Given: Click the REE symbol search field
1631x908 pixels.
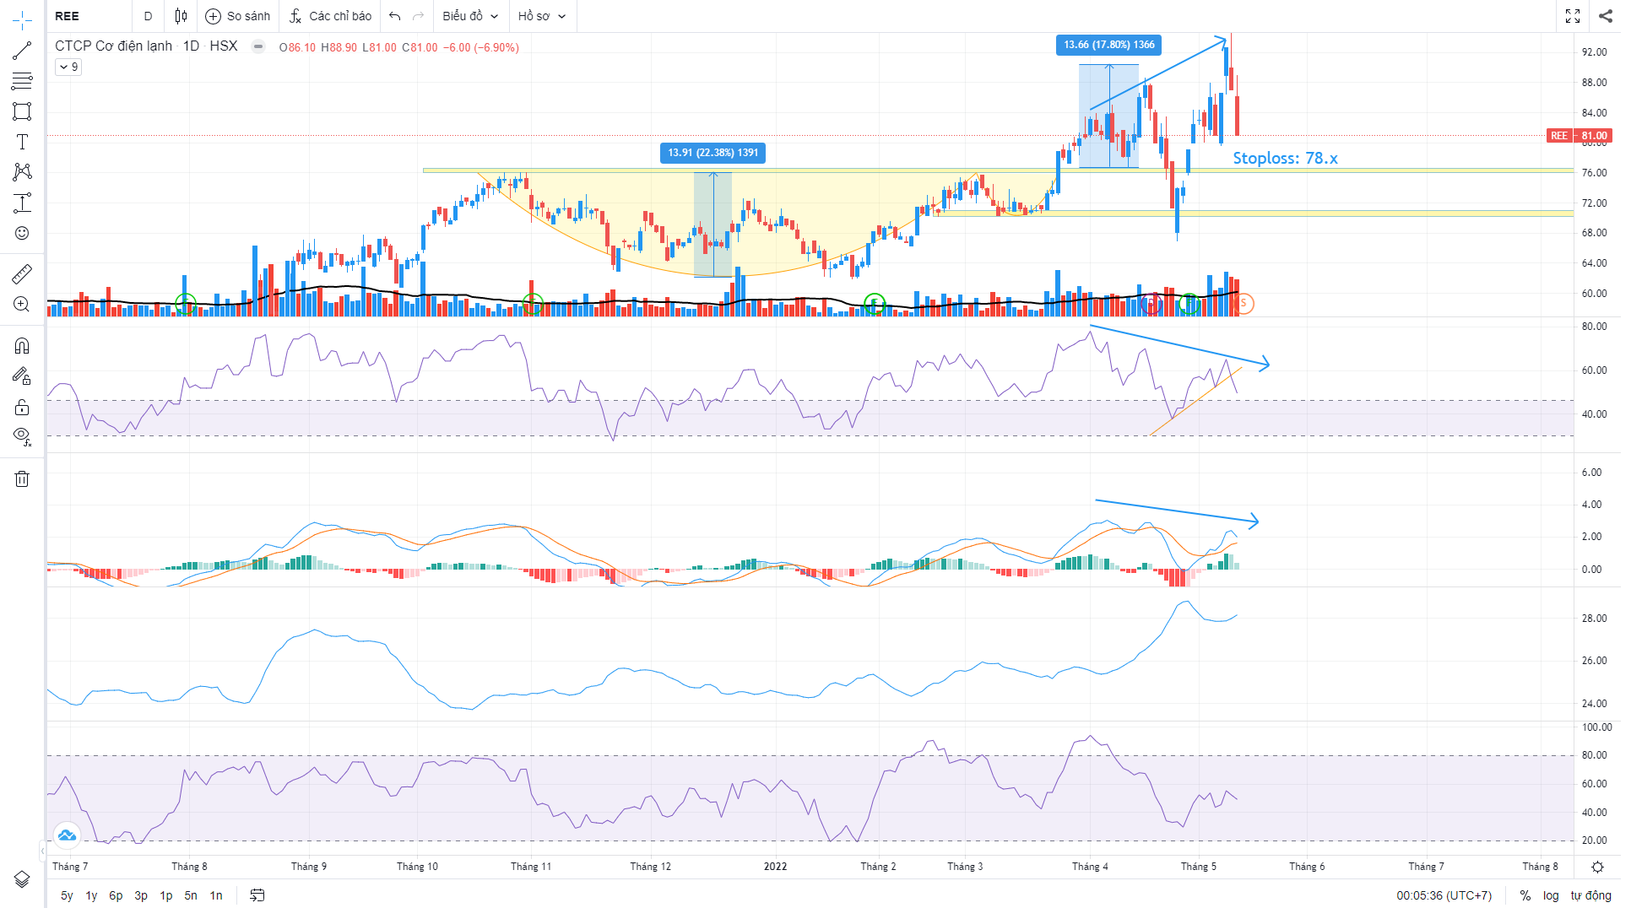Looking at the screenshot, I should point(89,16).
